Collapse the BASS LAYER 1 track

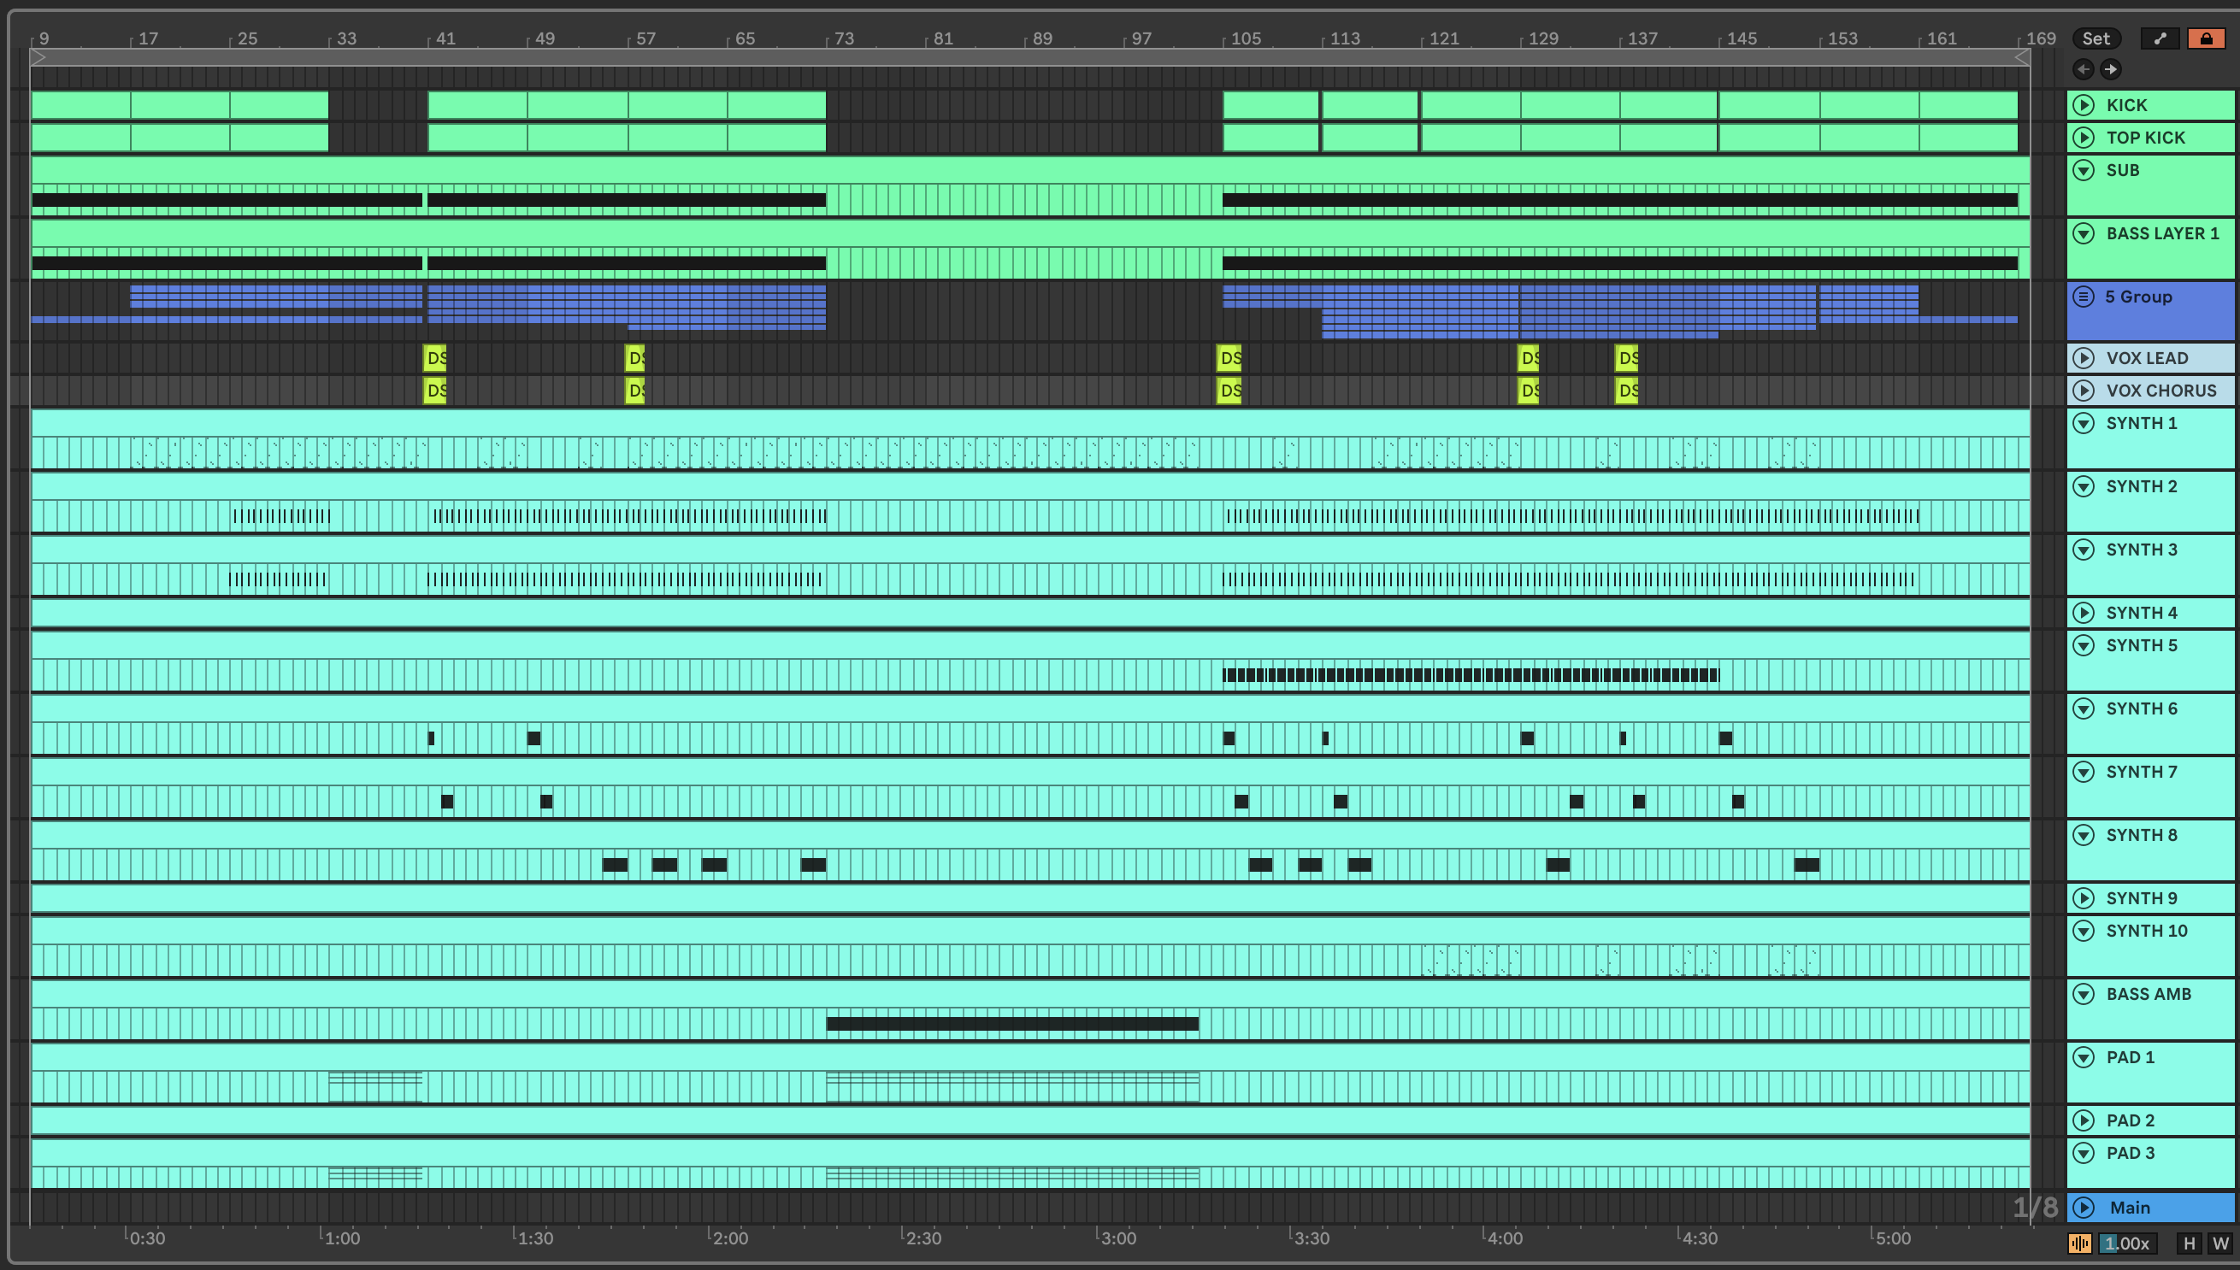point(2083,233)
